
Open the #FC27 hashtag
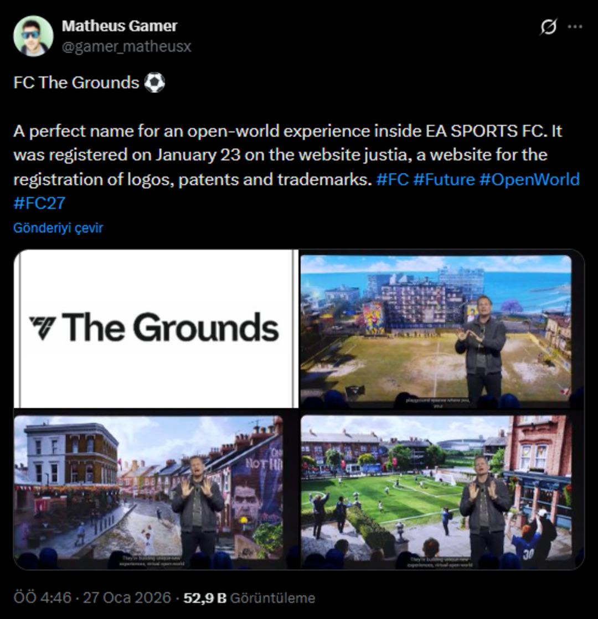(x=39, y=203)
